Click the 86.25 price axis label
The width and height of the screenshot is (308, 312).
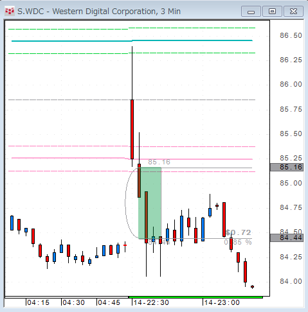coord(291,60)
